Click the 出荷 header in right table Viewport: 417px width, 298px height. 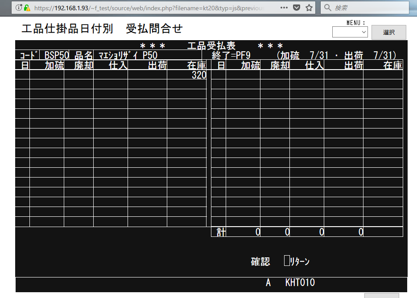[x=353, y=66]
